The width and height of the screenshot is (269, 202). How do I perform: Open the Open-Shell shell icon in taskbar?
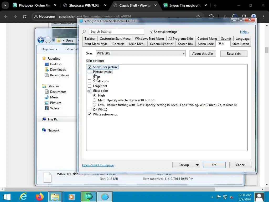(105, 197)
